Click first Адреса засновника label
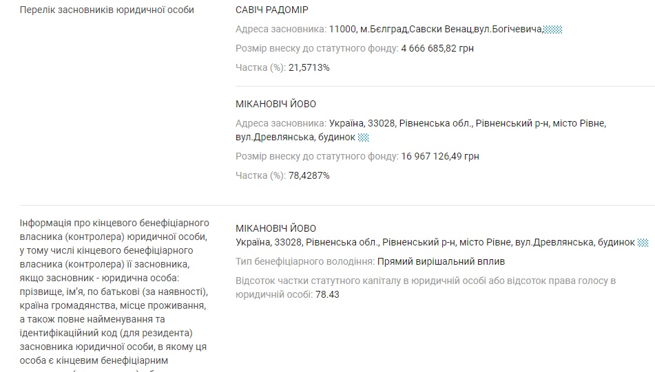Image resolution: width=655 pixels, height=372 pixels. pos(281,29)
